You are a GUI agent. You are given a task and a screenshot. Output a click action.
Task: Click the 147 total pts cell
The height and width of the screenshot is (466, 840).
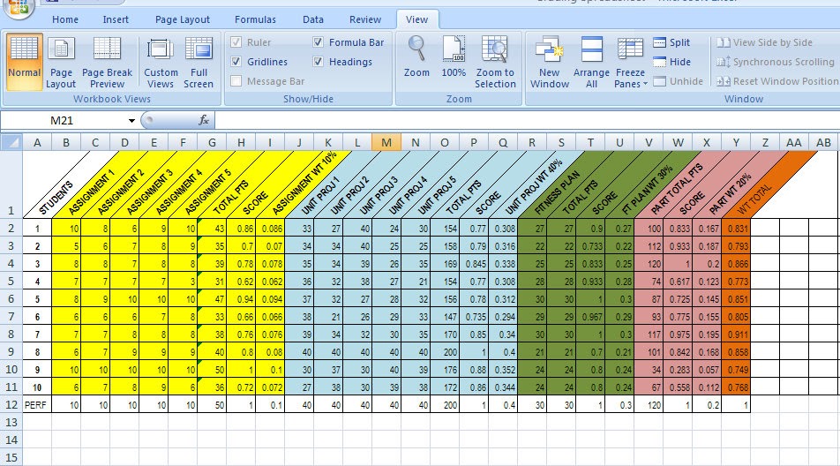coord(445,317)
